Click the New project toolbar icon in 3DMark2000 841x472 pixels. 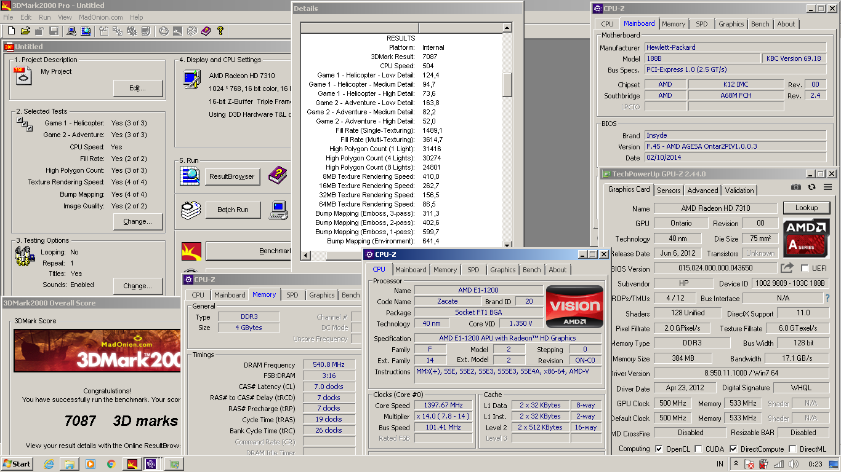click(11, 31)
